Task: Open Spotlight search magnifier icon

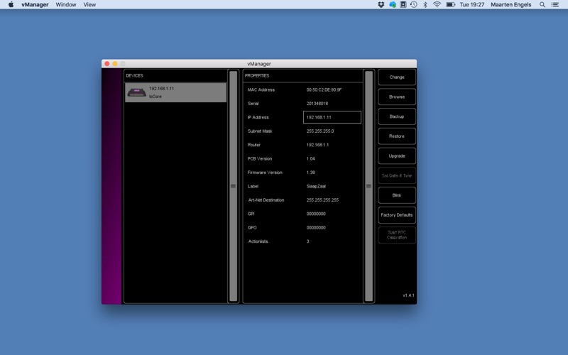Action: [x=542, y=5]
